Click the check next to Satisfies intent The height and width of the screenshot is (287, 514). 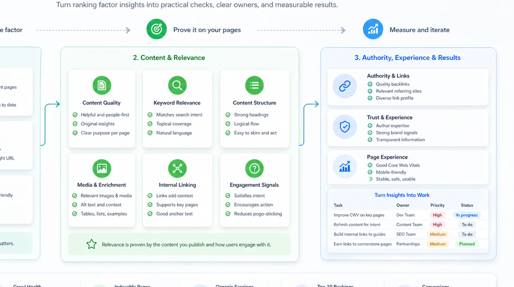click(228, 195)
